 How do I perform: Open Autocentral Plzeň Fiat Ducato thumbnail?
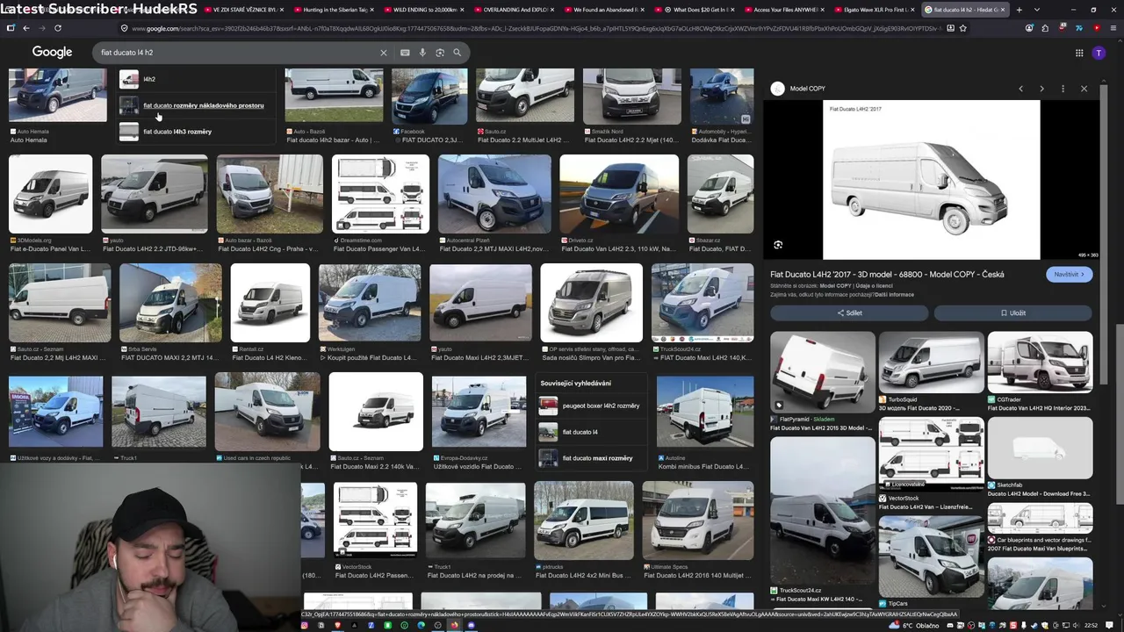494,194
